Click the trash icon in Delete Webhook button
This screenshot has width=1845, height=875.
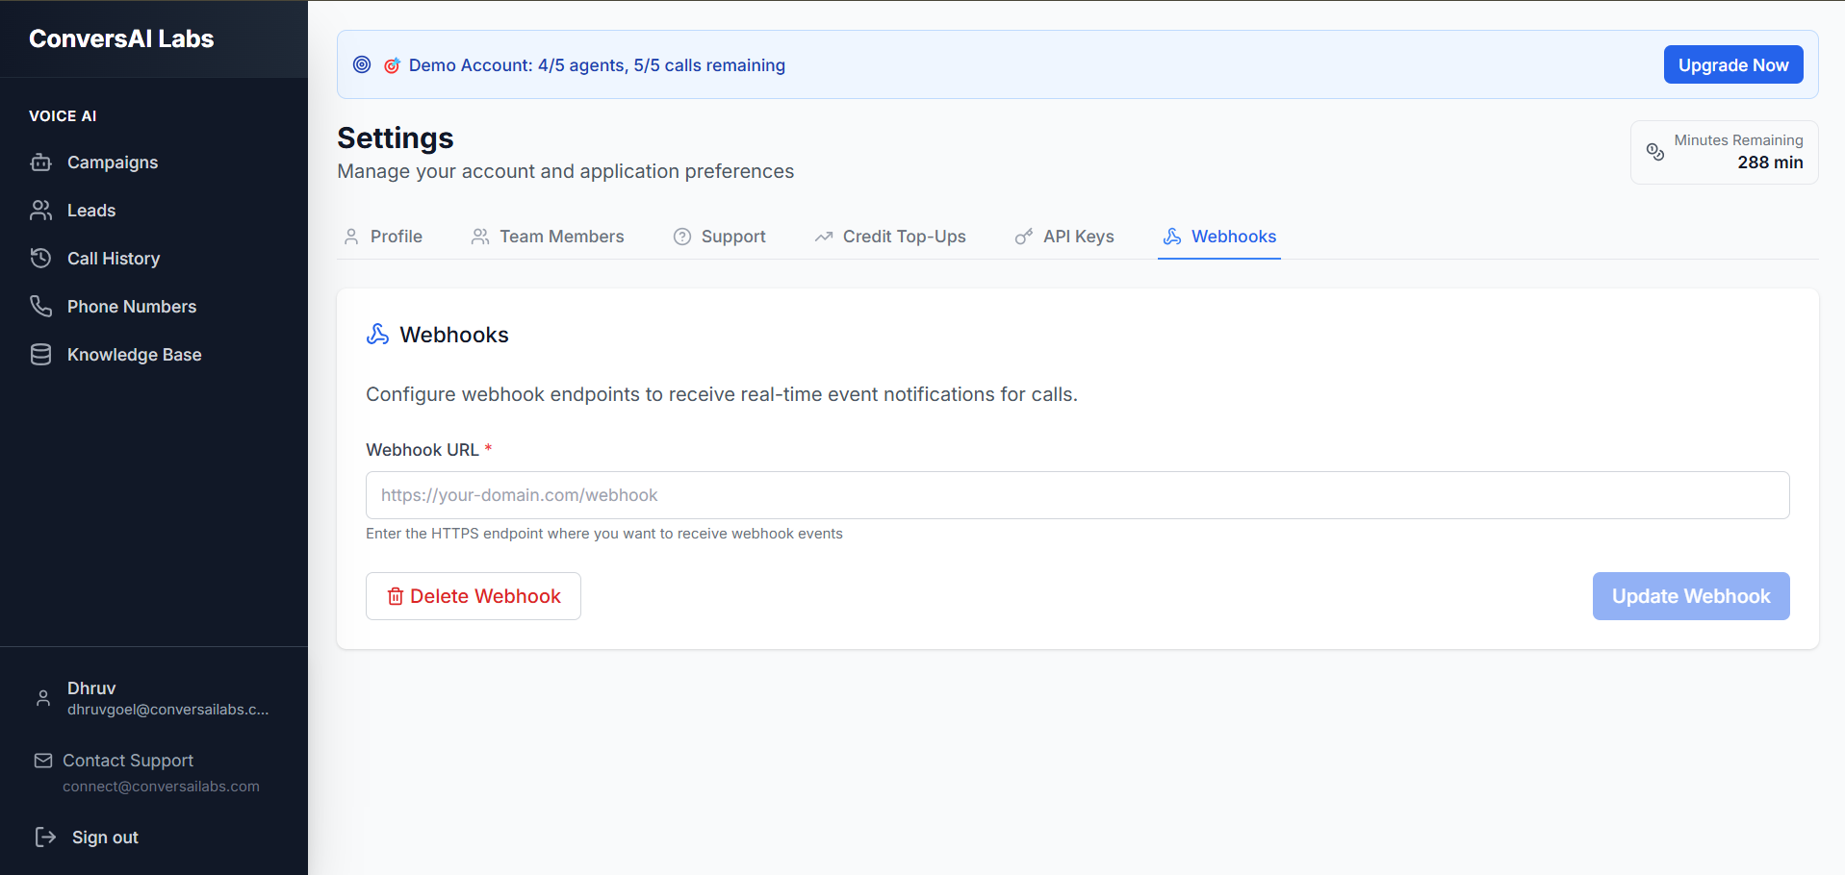pyautogui.click(x=395, y=596)
